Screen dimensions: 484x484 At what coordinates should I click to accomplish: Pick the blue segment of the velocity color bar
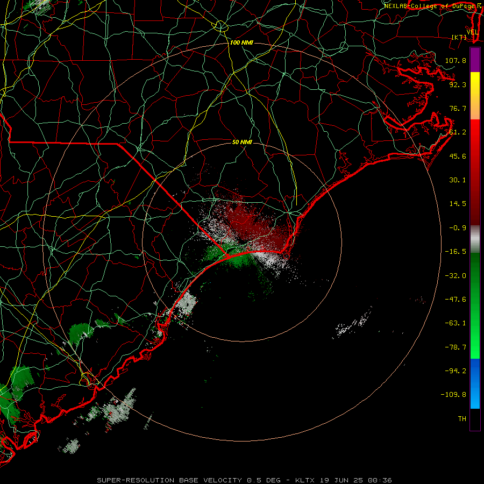click(x=475, y=383)
